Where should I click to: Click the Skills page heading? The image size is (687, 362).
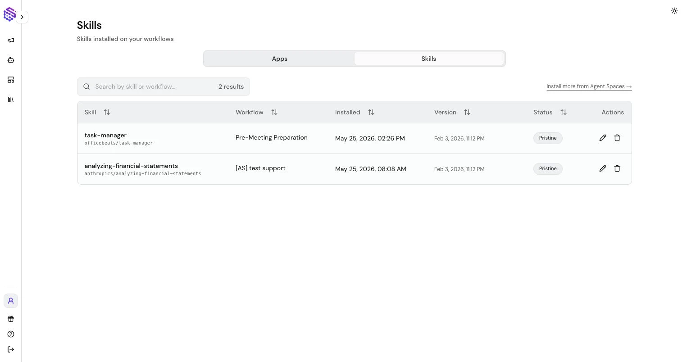(89, 25)
